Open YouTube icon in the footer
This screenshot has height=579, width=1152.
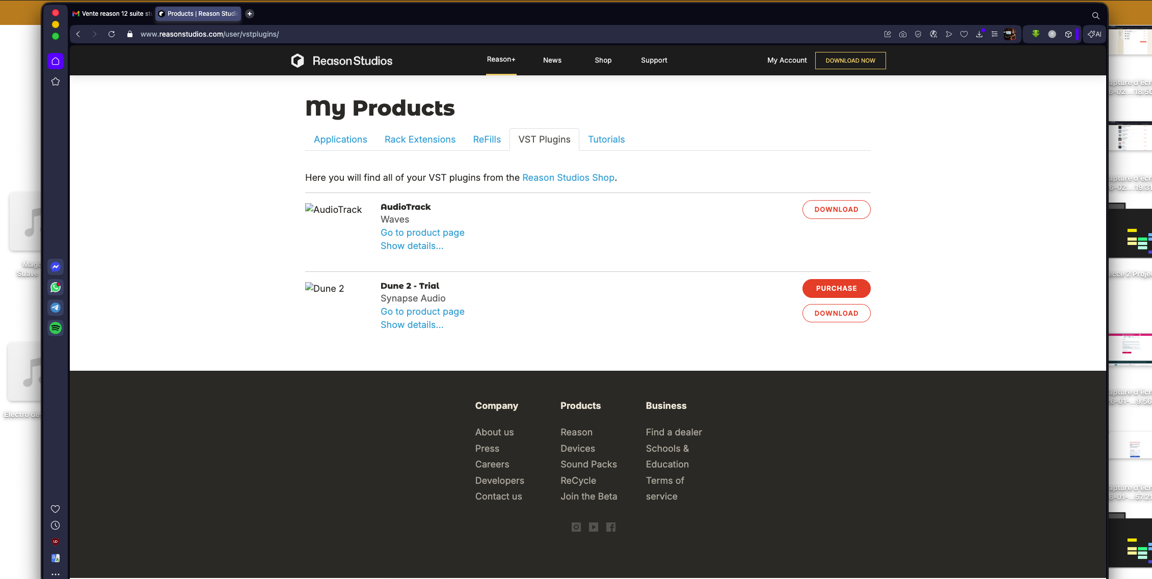(x=594, y=527)
